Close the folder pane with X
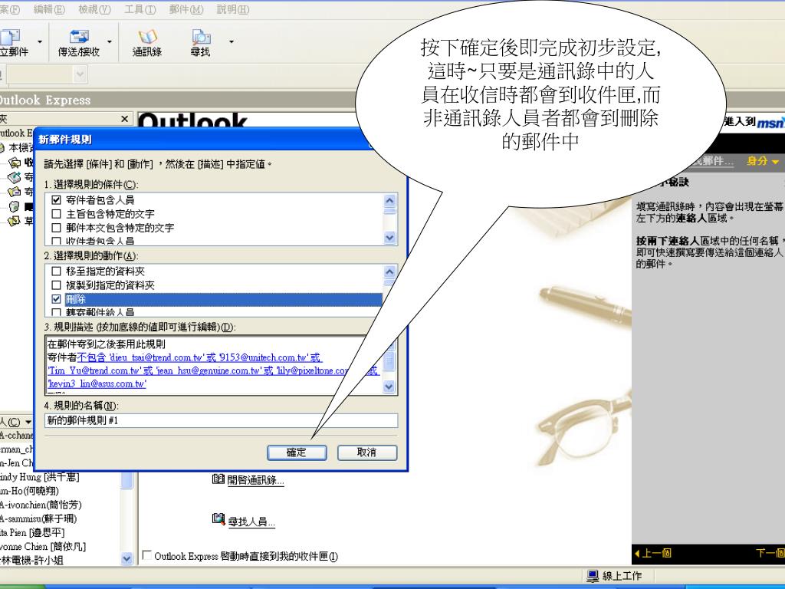This screenshot has width=785, height=589. [x=125, y=119]
